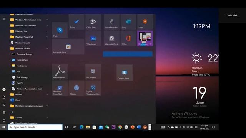Launch the Maps tile
The width and height of the screenshot is (246, 138).
(x=145, y=22)
